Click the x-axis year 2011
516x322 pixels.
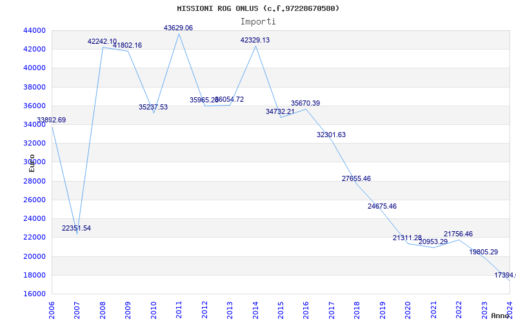click(179, 310)
